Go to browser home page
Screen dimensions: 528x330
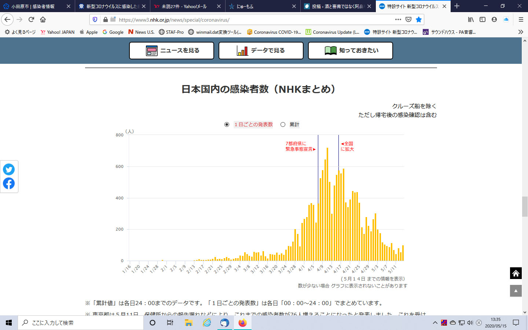click(x=43, y=19)
